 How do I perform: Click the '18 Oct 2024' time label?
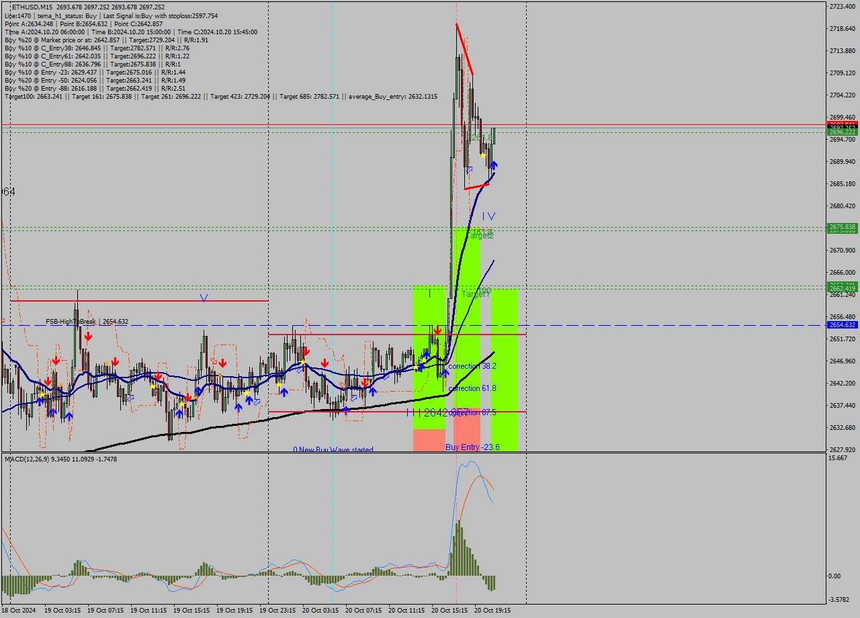coord(19,611)
